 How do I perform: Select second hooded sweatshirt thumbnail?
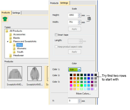tap(34, 74)
